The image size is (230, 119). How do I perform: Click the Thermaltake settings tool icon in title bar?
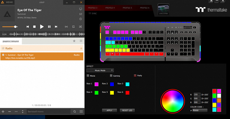tap(211, 1)
